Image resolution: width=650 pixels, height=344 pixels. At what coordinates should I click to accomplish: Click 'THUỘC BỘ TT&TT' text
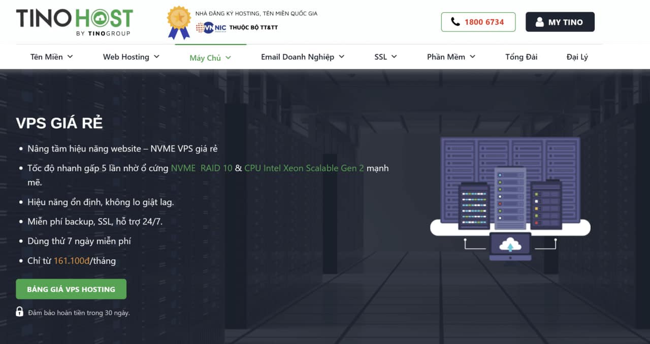coord(254,27)
